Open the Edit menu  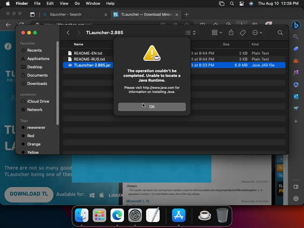pyautogui.click(x=50, y=4)
